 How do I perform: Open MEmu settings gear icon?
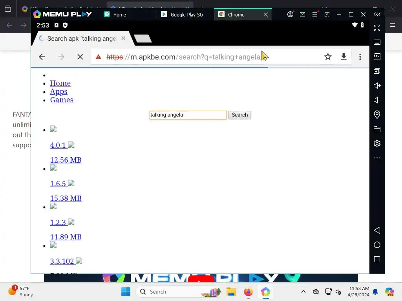377,143
